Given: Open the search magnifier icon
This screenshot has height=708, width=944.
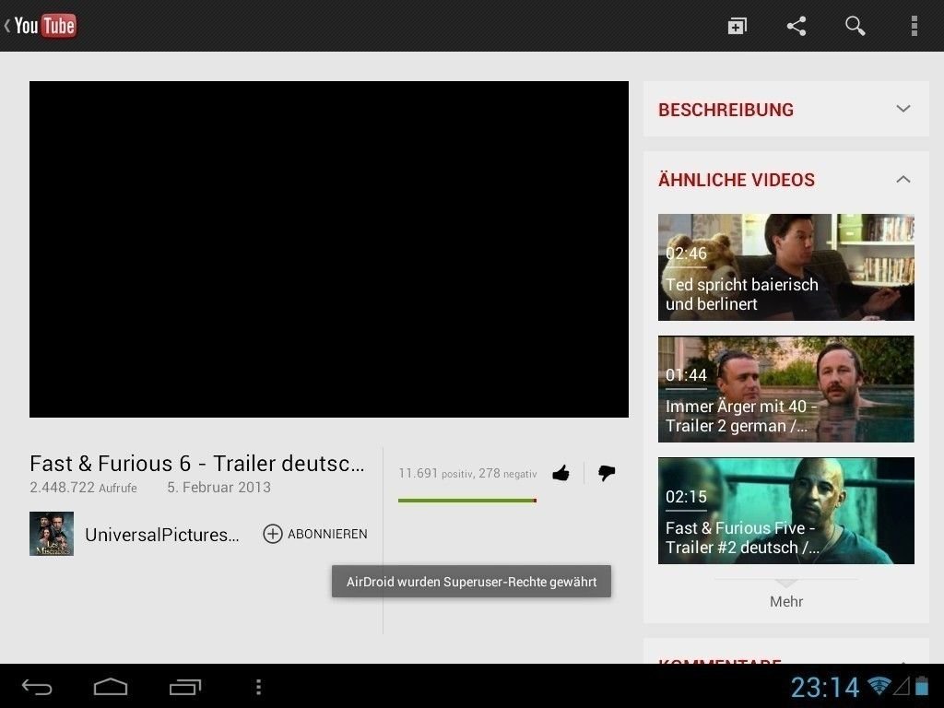Looking at the screenshot, I should [855, 26].
